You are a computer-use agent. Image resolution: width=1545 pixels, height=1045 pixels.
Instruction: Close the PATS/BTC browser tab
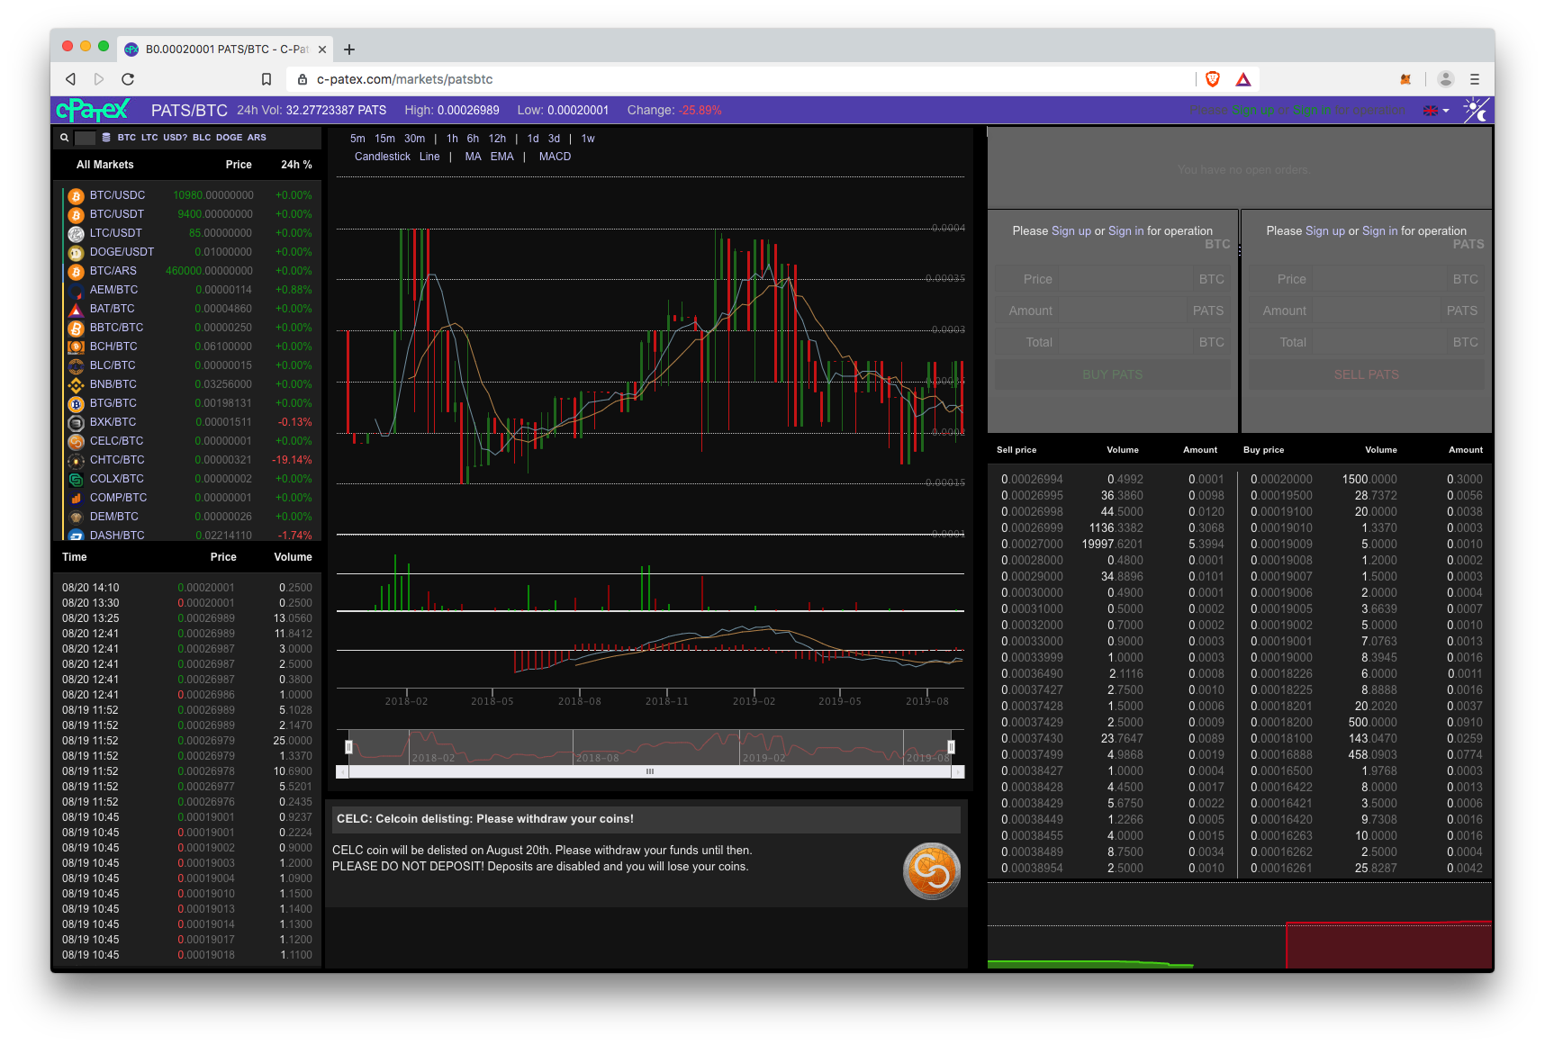click(x=322, y=50)
